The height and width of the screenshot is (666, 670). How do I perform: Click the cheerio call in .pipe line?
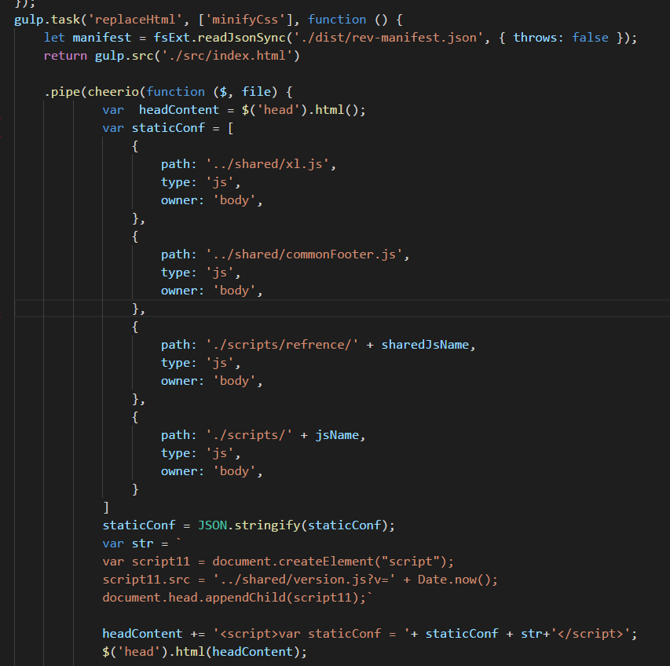pos(113,92)
